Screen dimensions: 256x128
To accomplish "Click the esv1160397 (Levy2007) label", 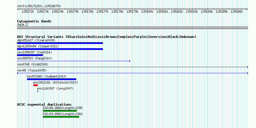I will pos(55,88).
